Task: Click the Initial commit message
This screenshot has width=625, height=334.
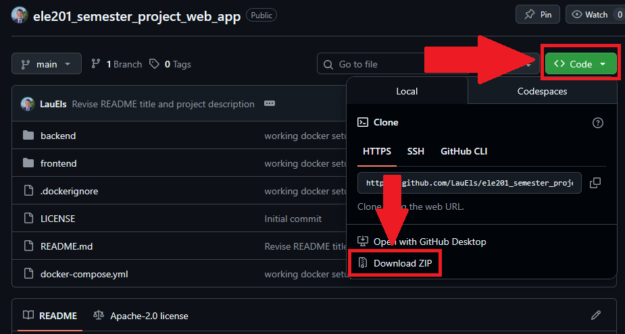Action: [x=293, y=219]
